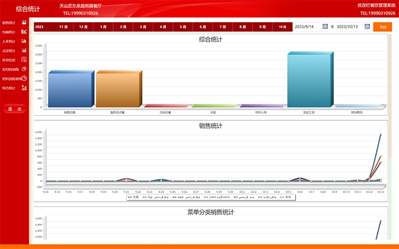Click the 2023/9/14 start date field
The height and width of the screenshot is (249, 399).
(307, 26)
